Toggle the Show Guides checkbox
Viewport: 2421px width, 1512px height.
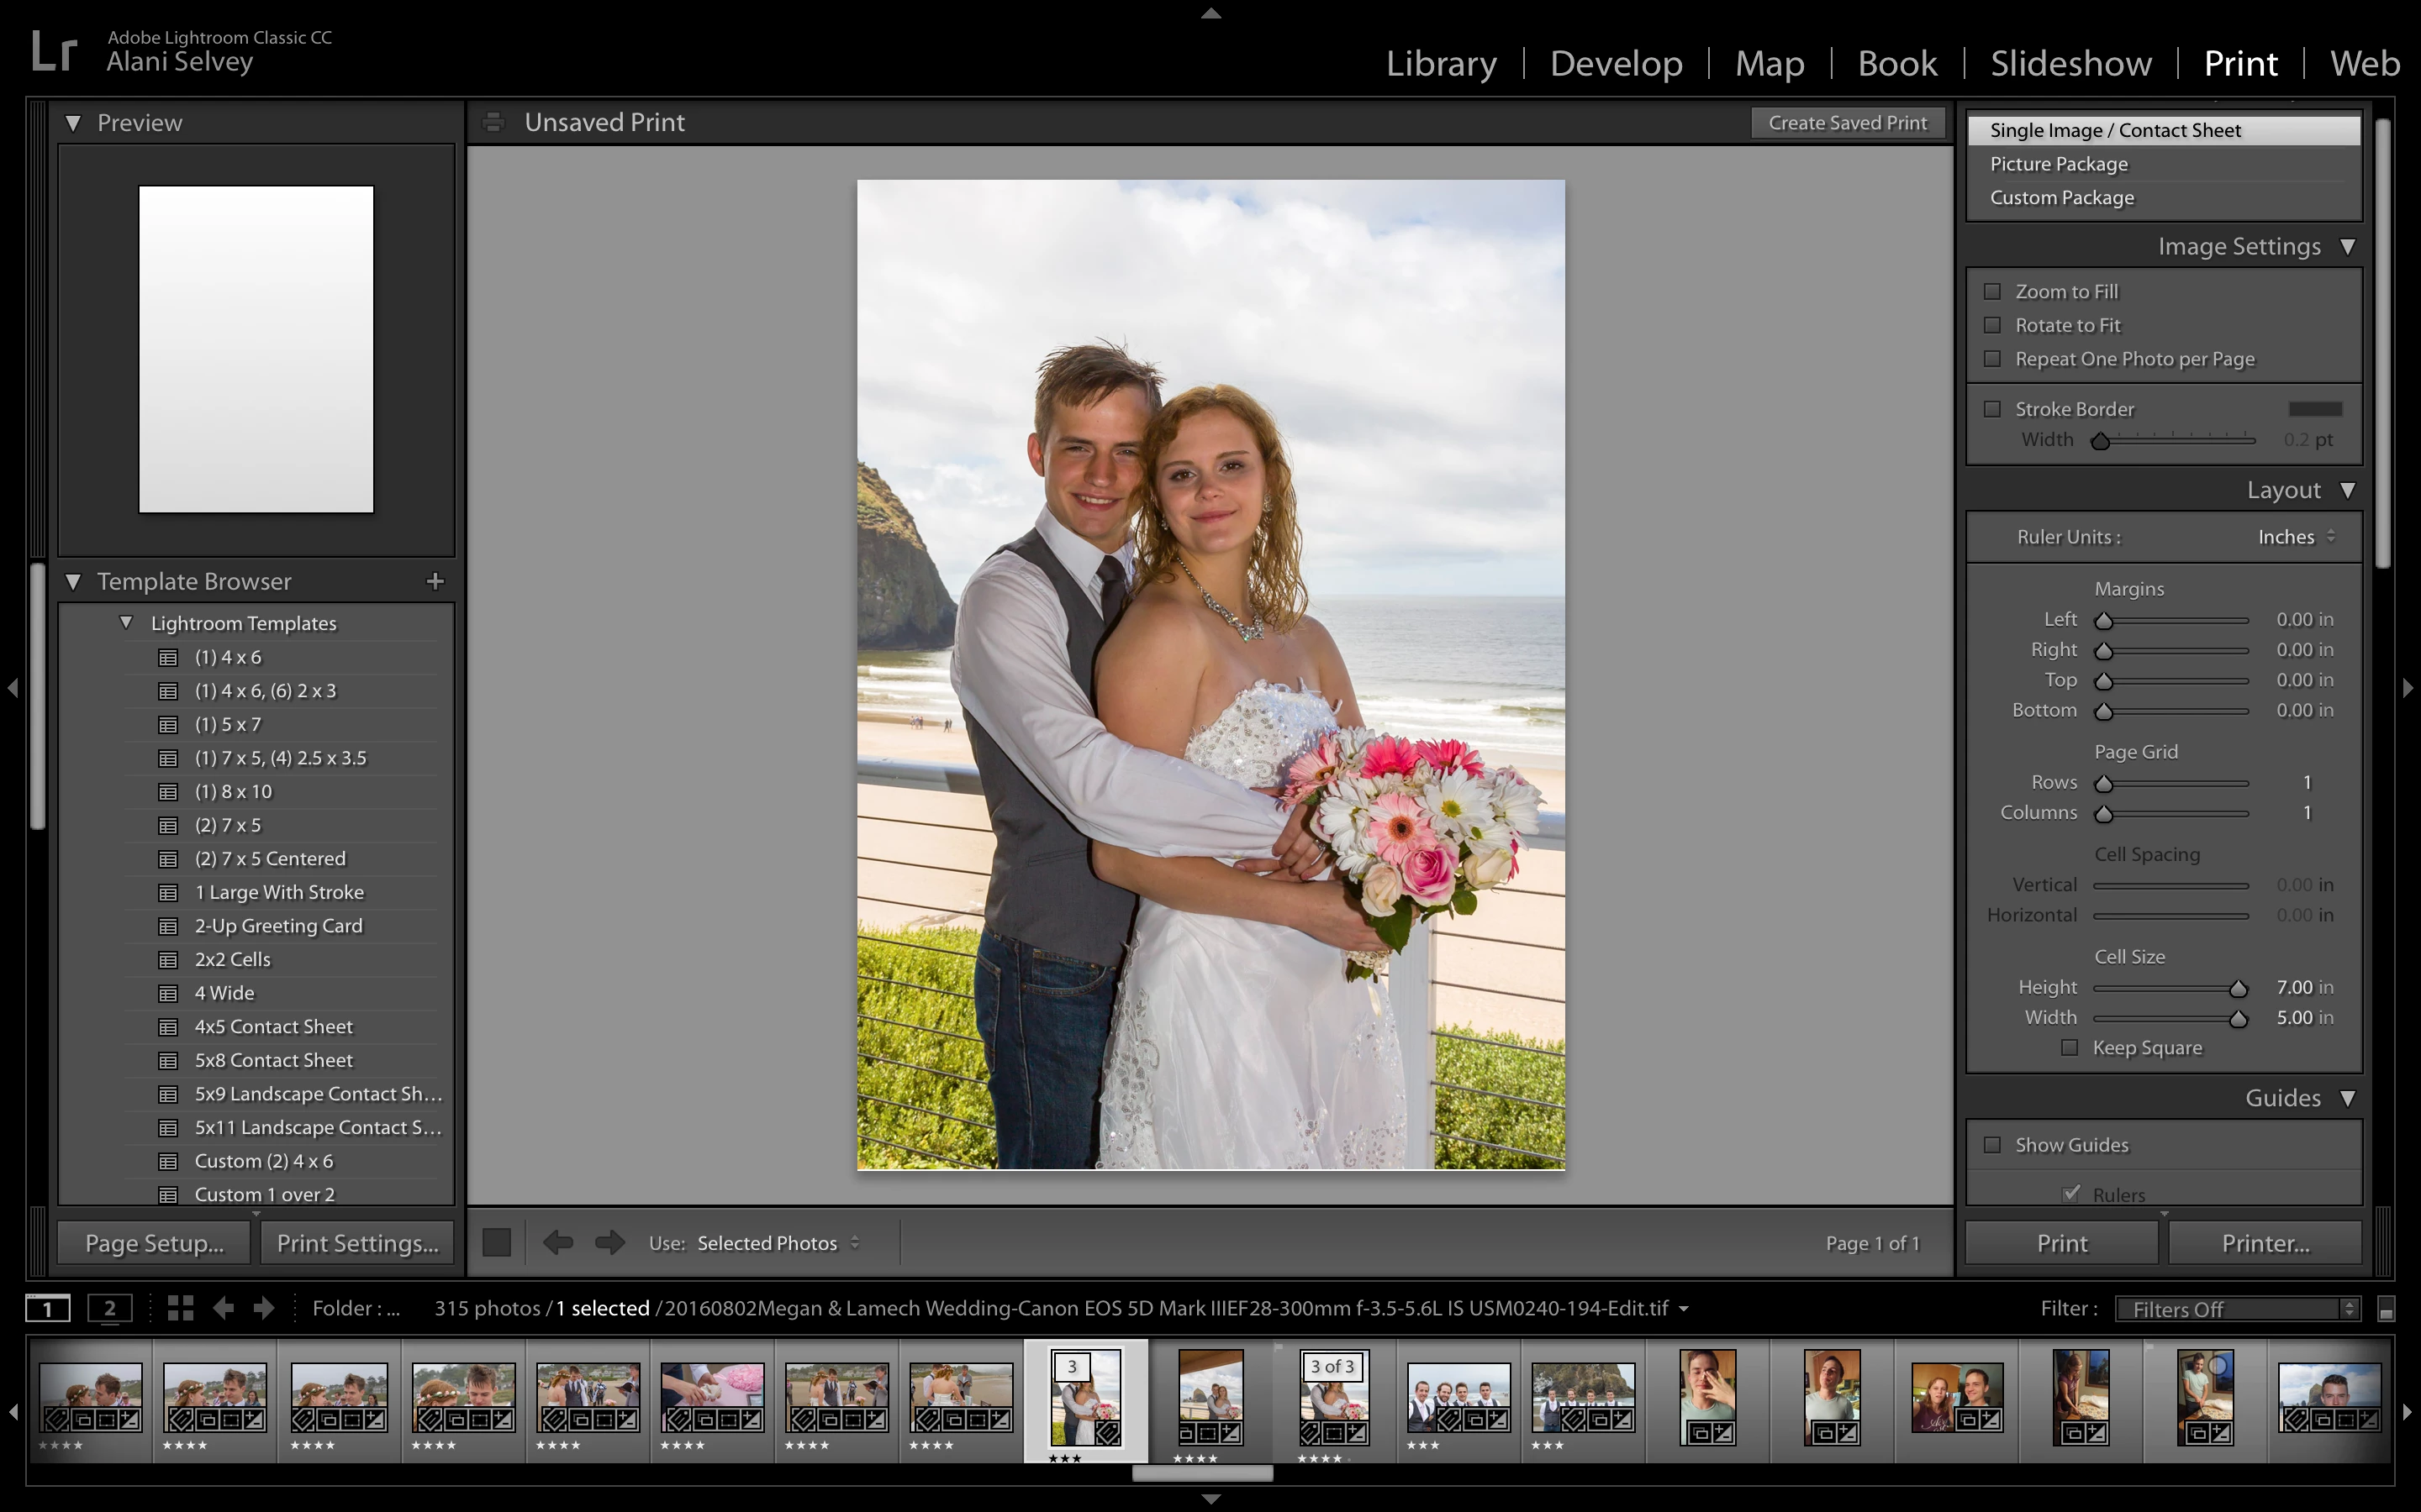click(1991, 1145)
